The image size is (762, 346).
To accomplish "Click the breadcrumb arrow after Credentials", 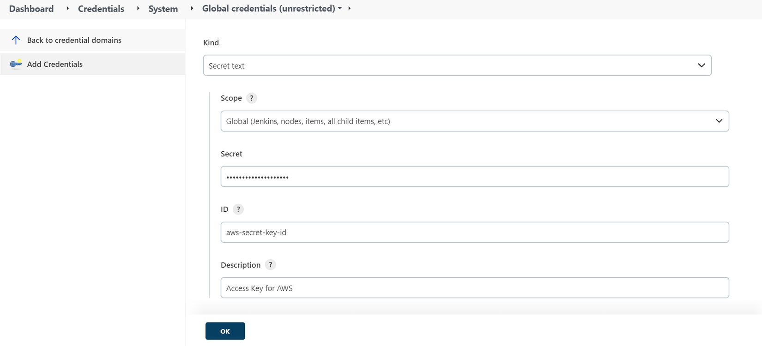I will pos(138,8).
